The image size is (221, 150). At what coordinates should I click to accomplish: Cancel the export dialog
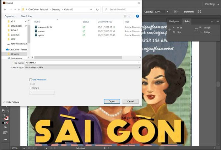coord(130,101)
